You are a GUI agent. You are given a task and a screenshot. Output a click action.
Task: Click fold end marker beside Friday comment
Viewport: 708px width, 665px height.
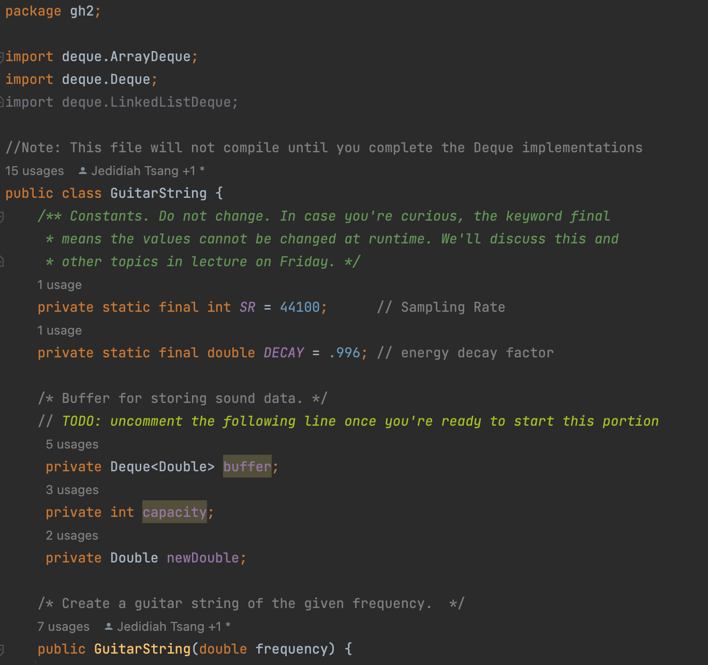coord(2,262)
